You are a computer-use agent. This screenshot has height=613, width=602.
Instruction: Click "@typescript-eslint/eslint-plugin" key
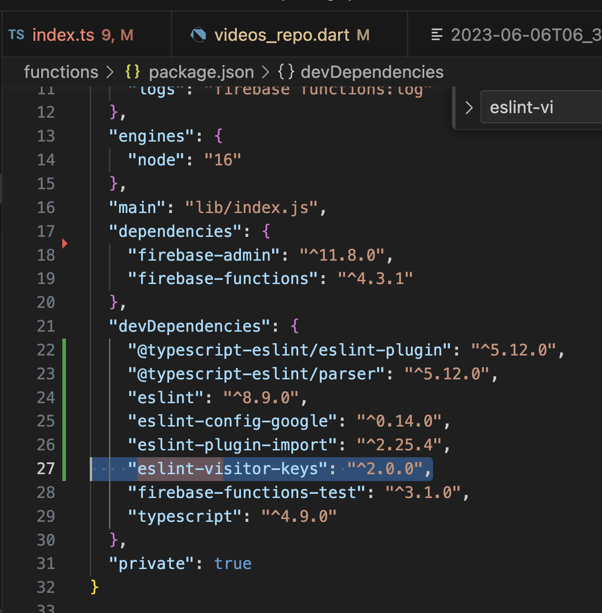click(x=290, y=350)
